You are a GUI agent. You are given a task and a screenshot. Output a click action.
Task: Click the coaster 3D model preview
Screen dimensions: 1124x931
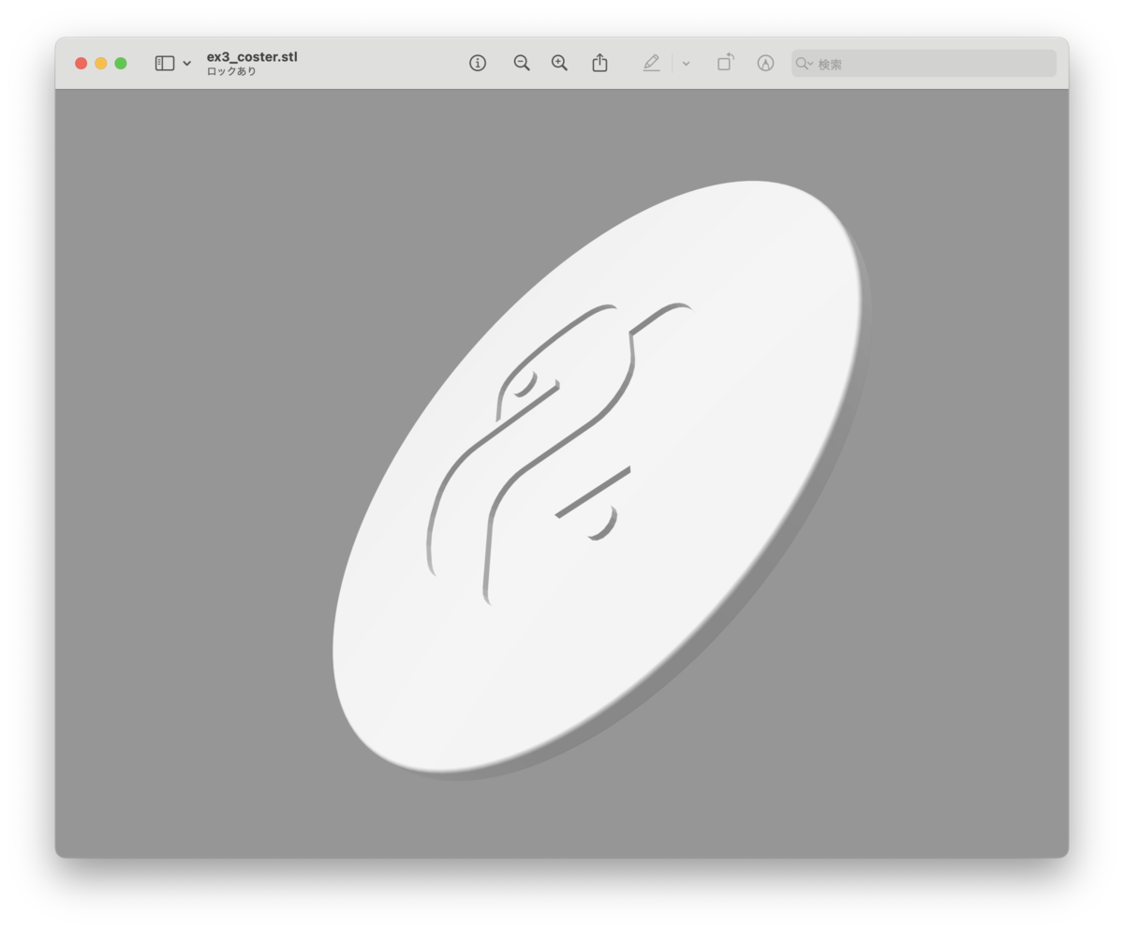[602, 480]
